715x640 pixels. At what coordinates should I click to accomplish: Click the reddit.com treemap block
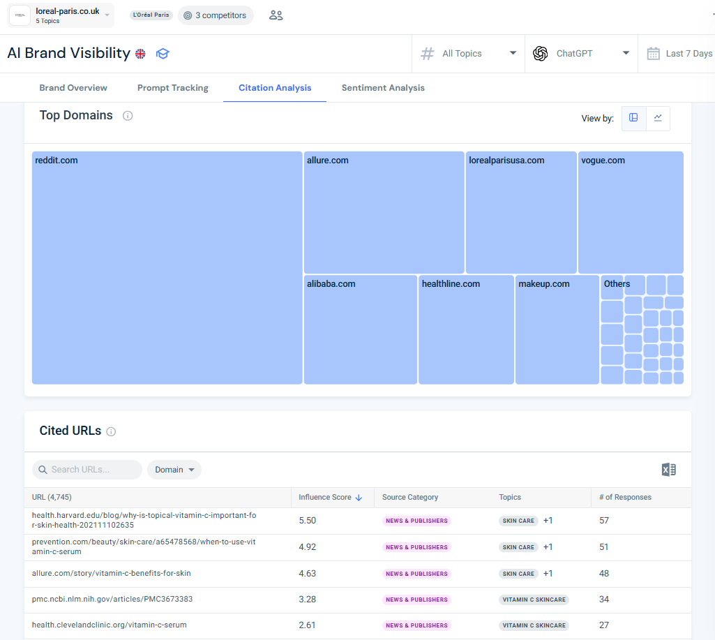(167, 268)
